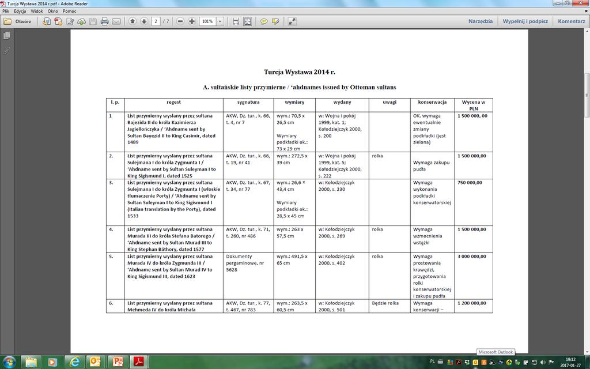
Task: Click the upload to cloud icon
Action: click(x=81, y=21)
